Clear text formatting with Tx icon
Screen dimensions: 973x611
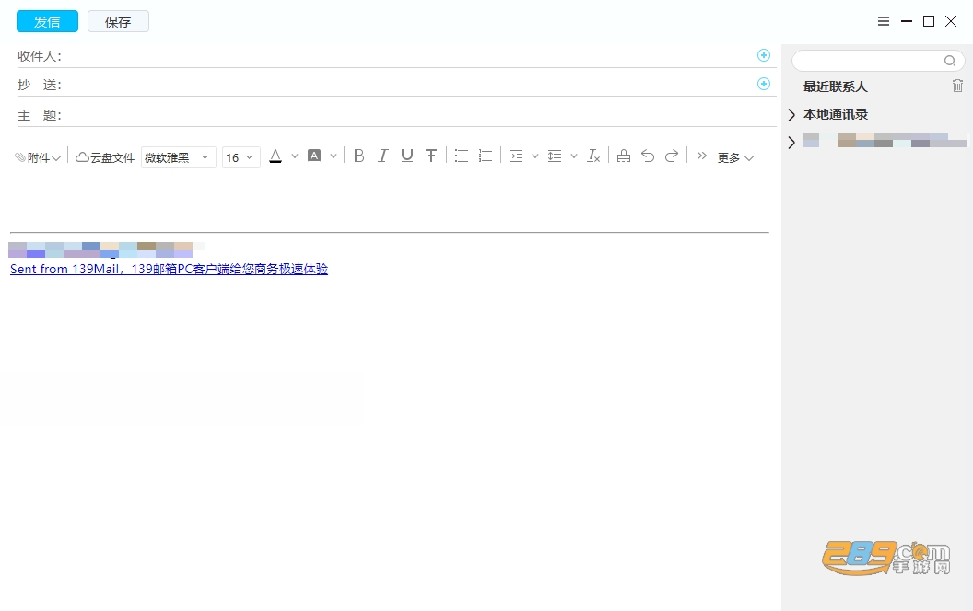[593, 156]
